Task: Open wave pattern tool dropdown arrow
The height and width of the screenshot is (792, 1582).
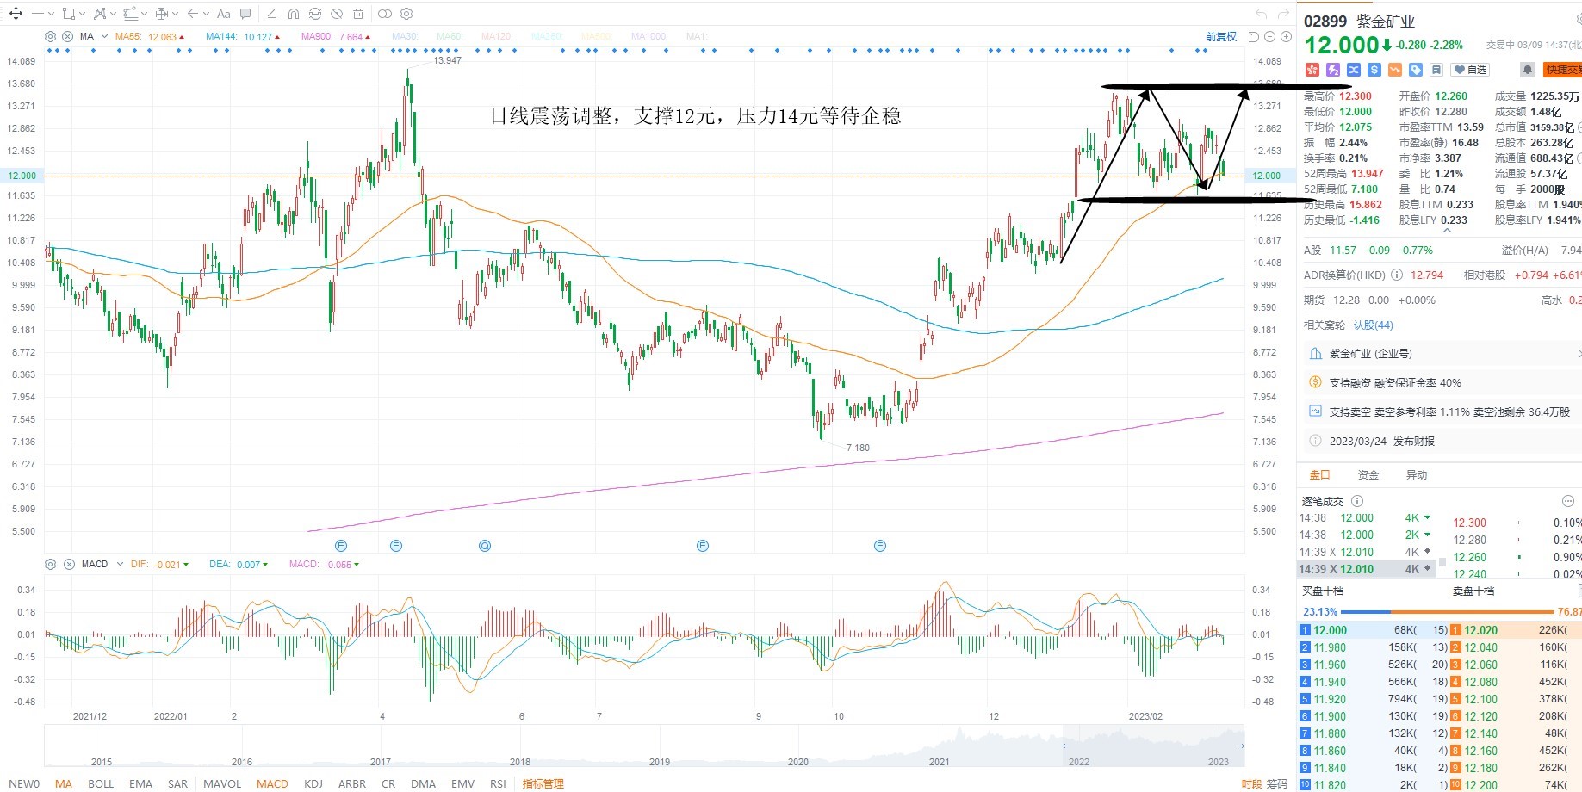Action: (113, 14)
